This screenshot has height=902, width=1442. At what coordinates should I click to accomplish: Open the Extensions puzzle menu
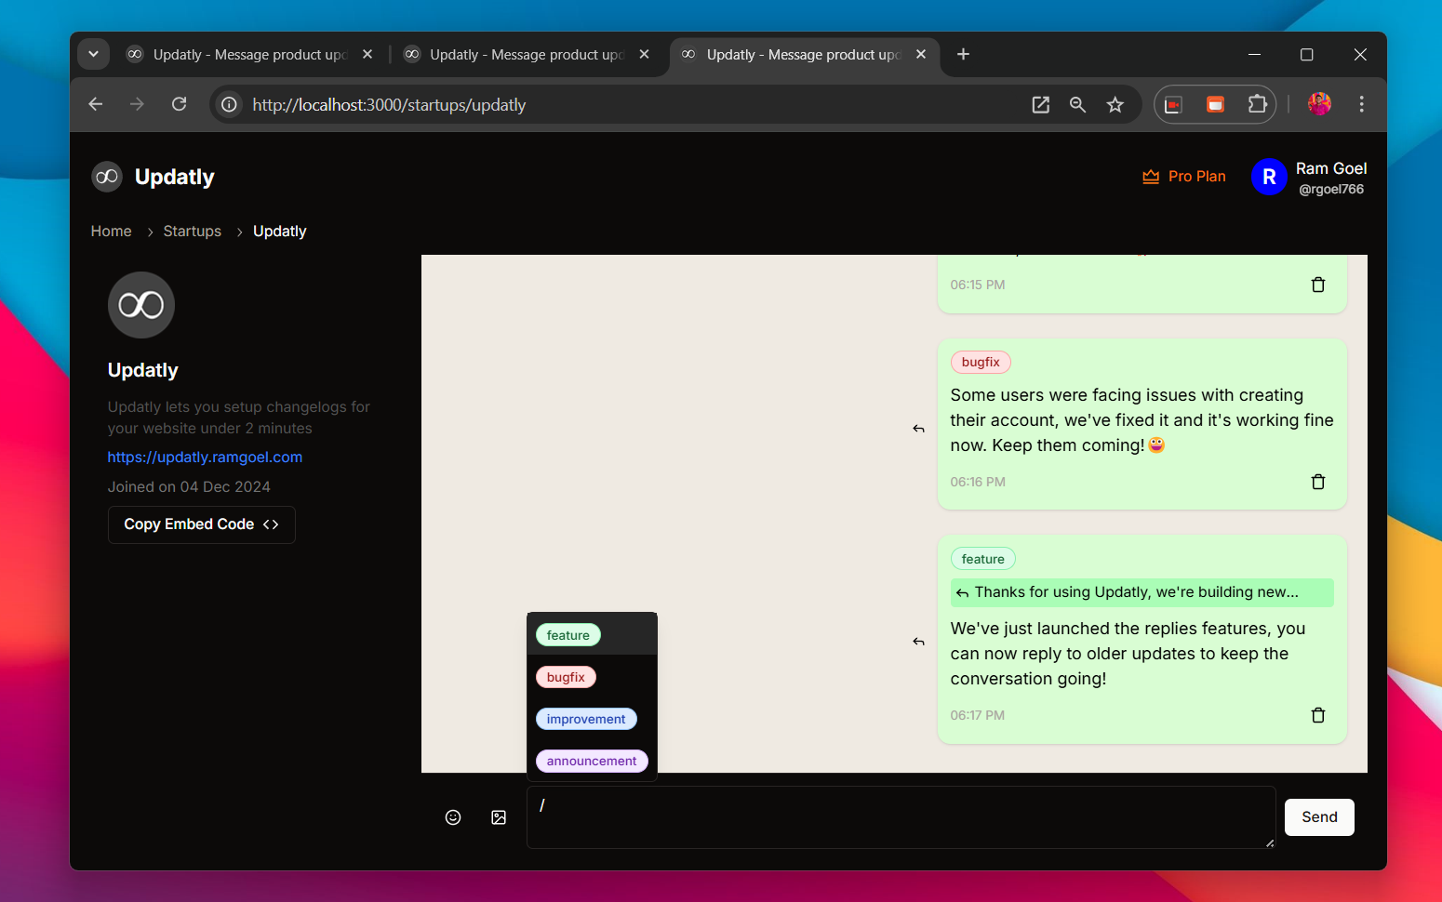coord(1257,105)
